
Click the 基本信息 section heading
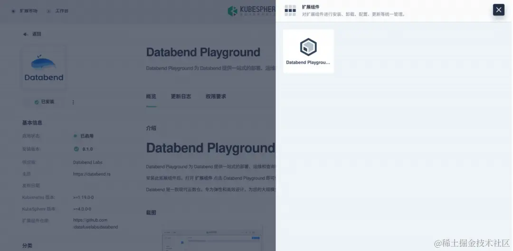32,123
